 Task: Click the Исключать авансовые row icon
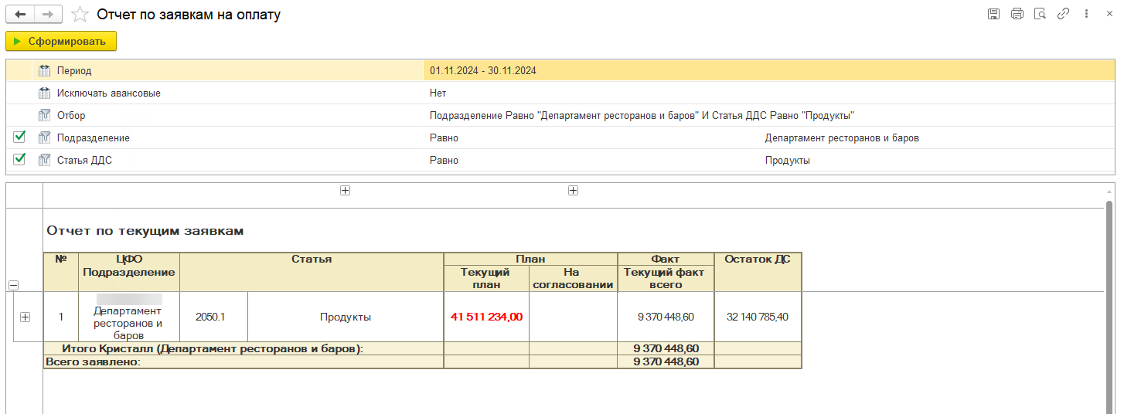(x=44, y=93)
